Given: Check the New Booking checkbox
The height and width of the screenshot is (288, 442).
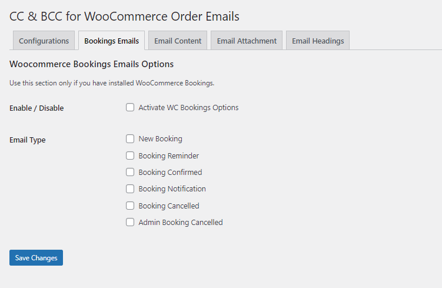Looking at the screenshot, I should click(x=130, y=139).
